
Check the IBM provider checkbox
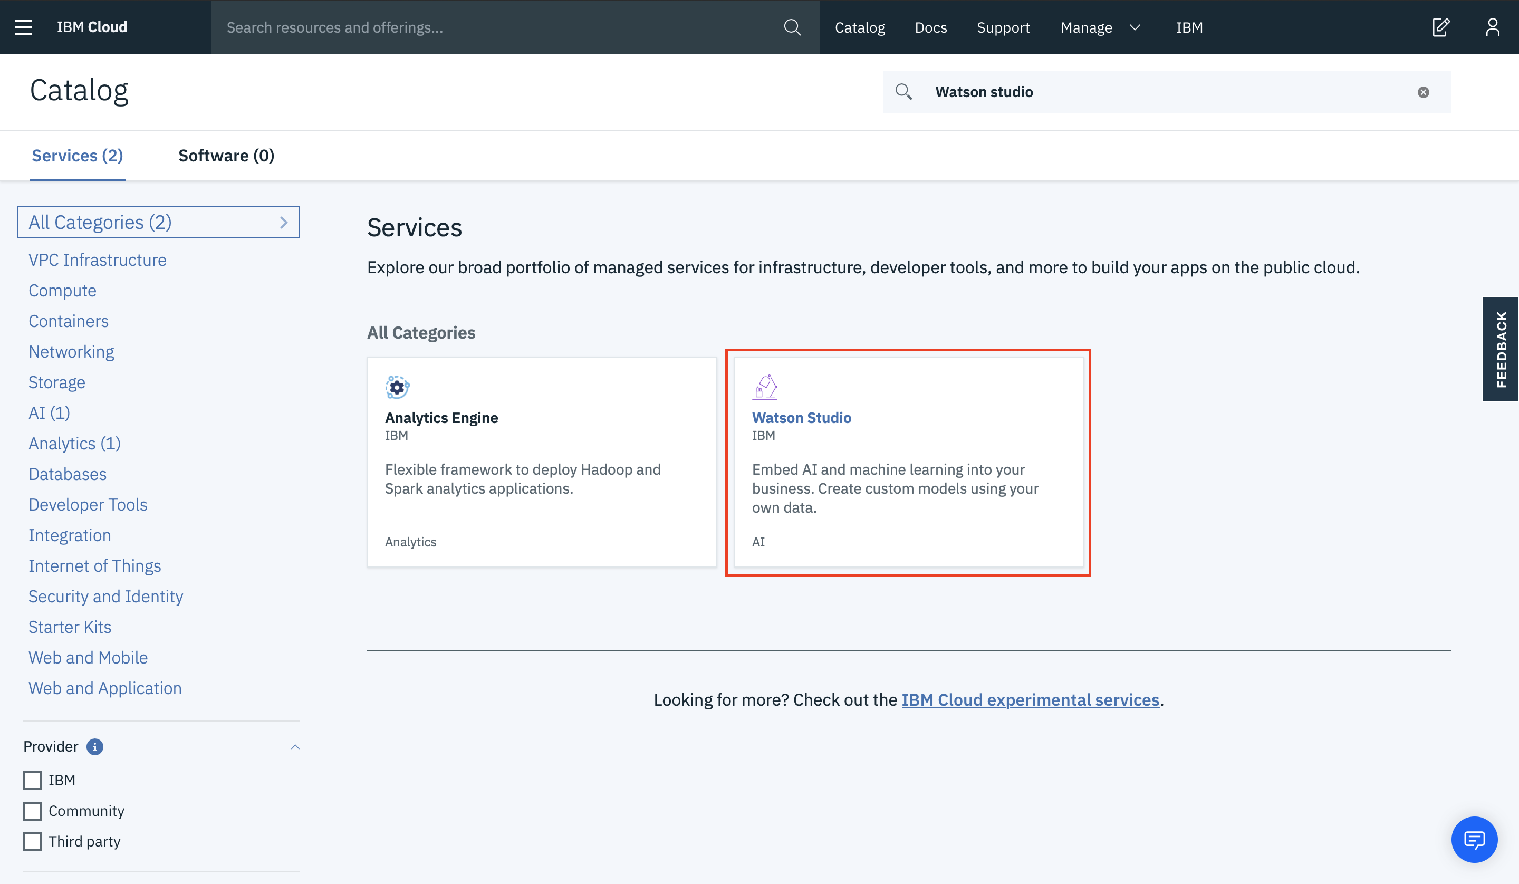[33, 780]
